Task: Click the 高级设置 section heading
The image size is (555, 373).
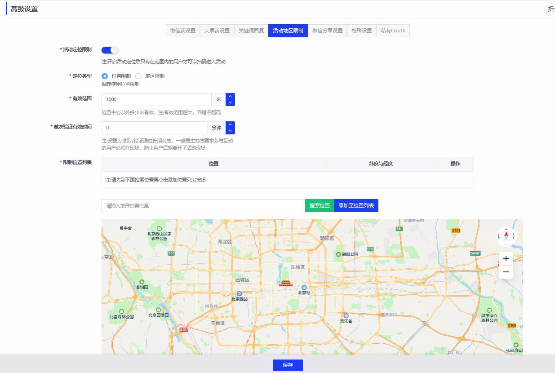Action: 24,9
